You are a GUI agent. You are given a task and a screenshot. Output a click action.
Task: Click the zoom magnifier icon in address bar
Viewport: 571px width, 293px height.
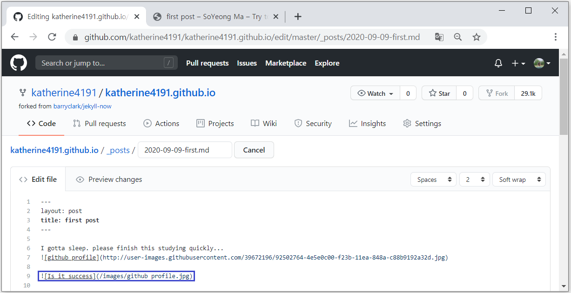tap(458, 37)
